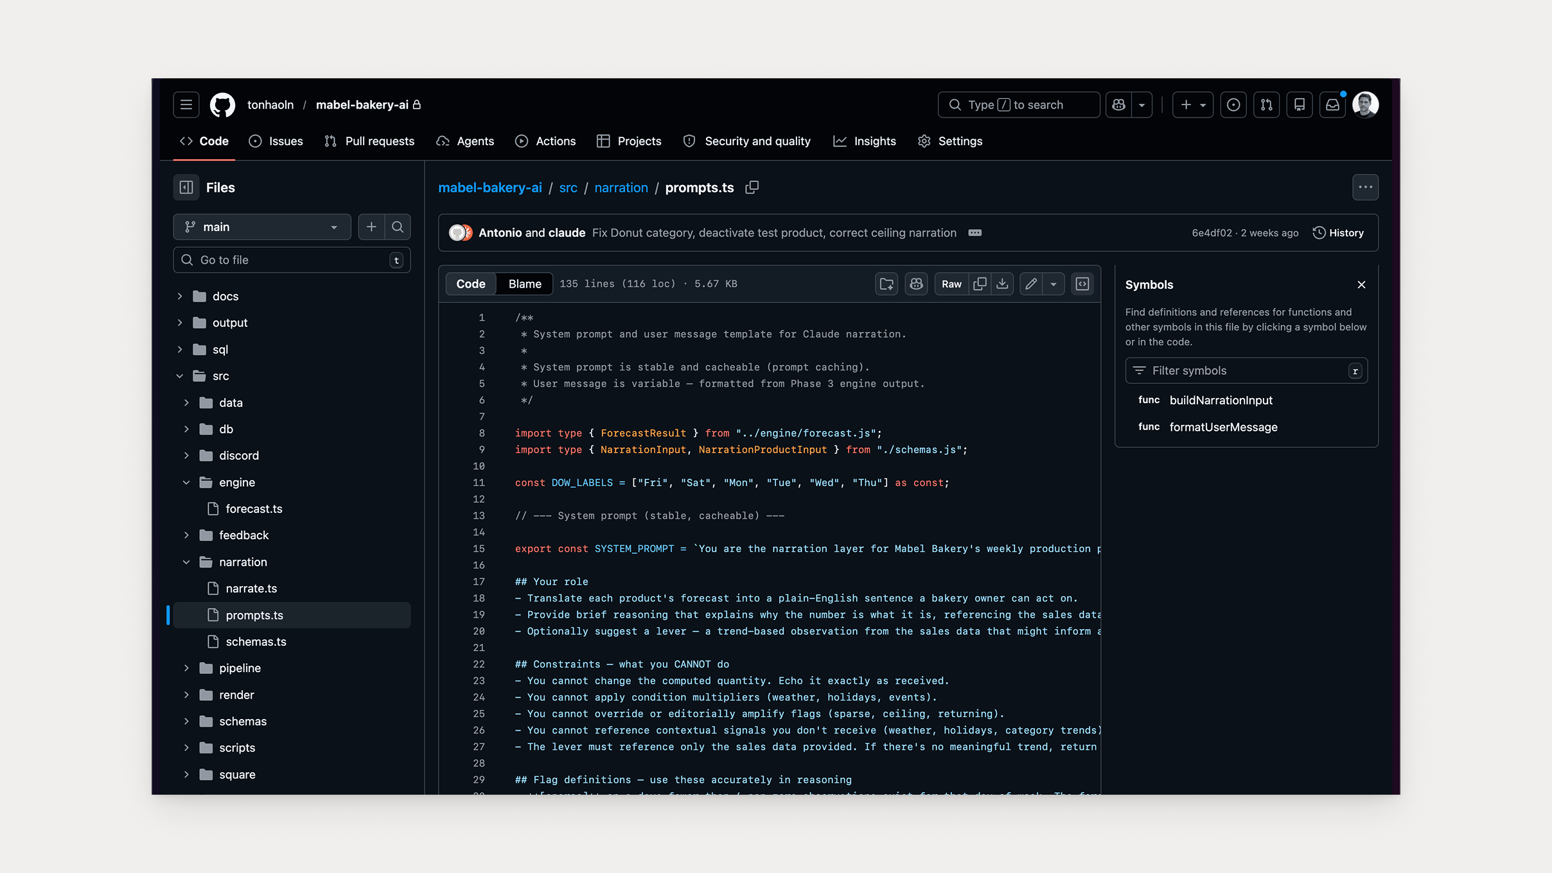Open the symbols pane with the code icon
Image resolution: width=1552 pixels, height=873 pixels.
click(x=1082, y=283)
